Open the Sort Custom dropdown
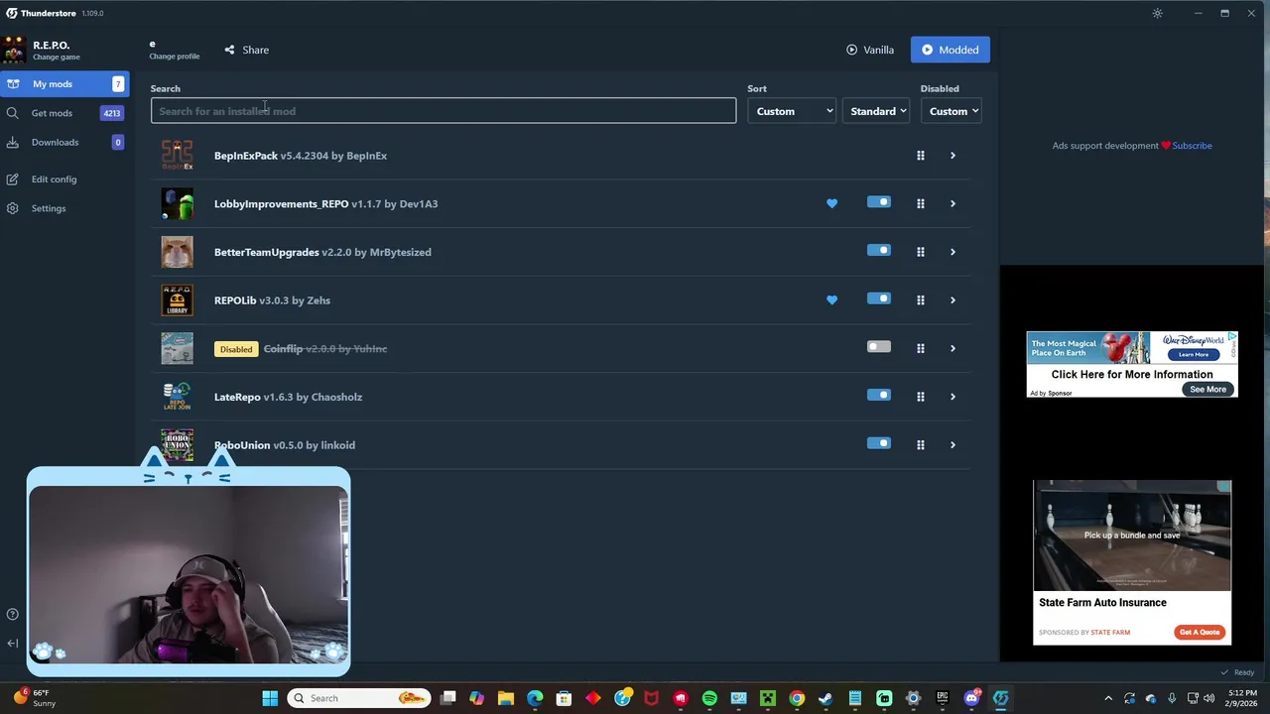Image resolution: width=1270 pixels, height=714 pixels. tap(794, 111)
